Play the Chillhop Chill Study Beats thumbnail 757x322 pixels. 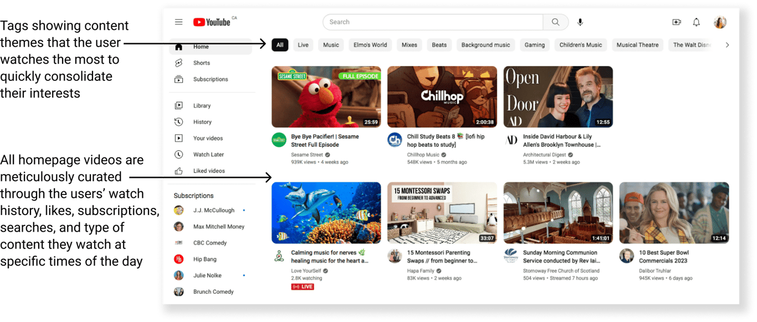tap(442, 96)
